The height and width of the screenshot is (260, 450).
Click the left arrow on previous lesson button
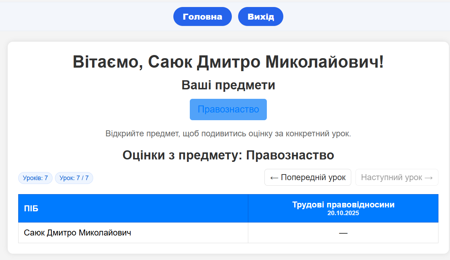274,178
